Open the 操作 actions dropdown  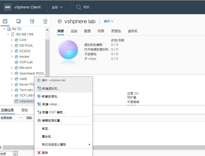[x=109, y=21]
